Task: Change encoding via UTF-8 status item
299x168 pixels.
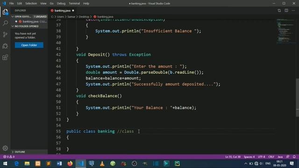Action: [x=262, y=157]
